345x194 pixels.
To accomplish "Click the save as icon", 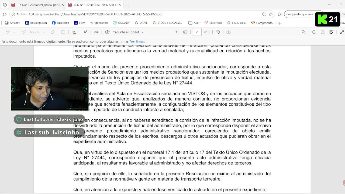I will [x=331, y=32].
